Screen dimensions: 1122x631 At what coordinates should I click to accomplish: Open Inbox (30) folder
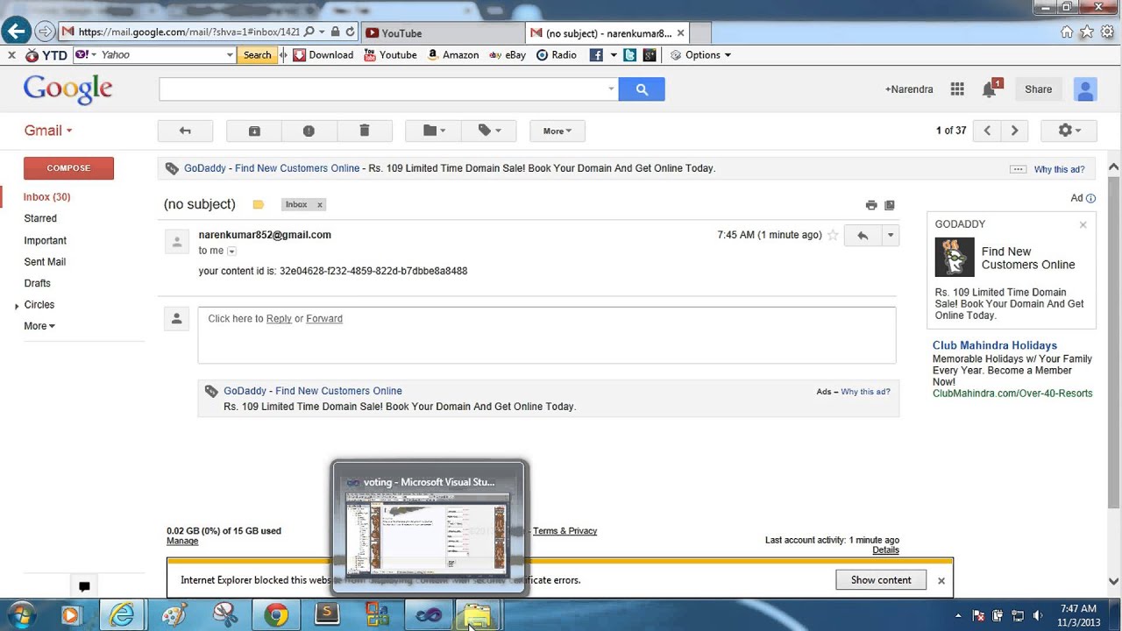[x=47, y=197]
